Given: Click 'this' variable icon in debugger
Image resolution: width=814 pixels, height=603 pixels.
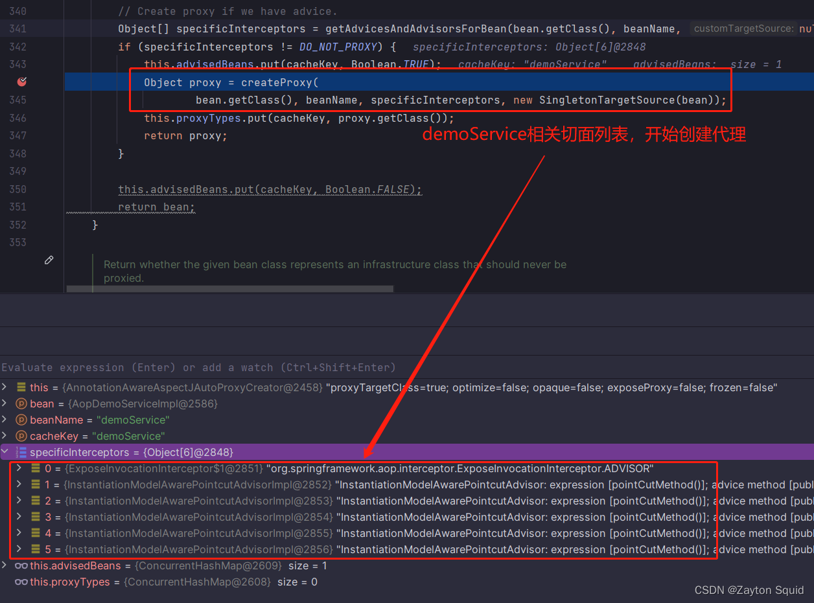Looking at the screenshot, I should tap(21, 387).
